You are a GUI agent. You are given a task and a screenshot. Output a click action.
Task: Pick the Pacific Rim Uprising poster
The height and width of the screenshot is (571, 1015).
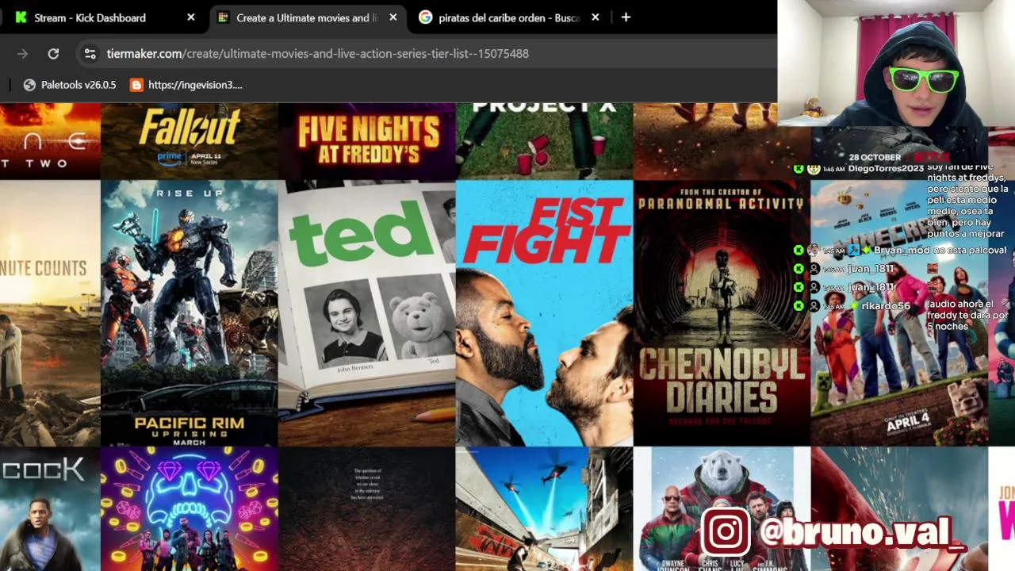coord(190,313)
